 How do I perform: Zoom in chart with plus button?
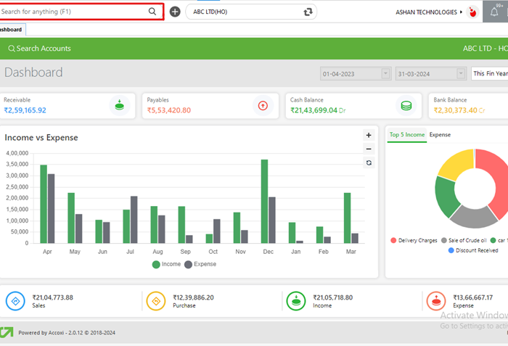369,135
